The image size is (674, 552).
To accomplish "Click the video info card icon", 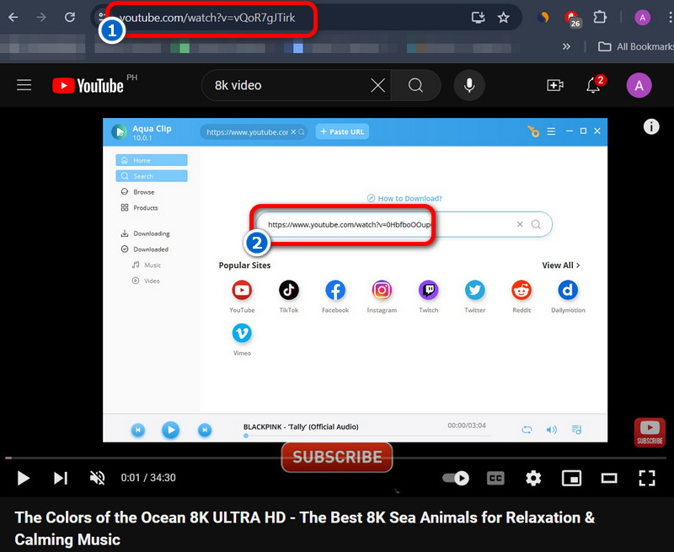I will pos(651,126).
